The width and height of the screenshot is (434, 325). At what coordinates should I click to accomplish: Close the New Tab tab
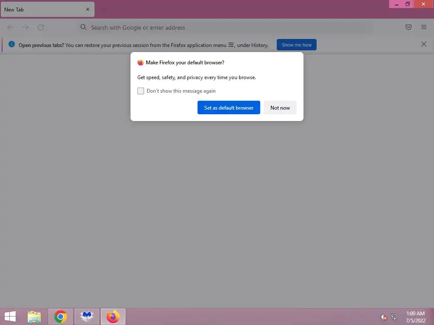click(88, 9)
